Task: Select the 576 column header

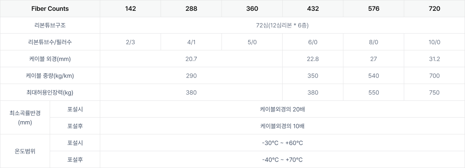Action: [x=374, y=8]
